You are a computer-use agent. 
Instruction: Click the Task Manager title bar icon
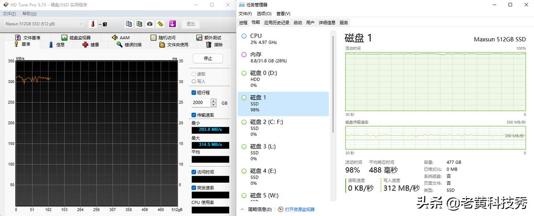click(242, 4)
